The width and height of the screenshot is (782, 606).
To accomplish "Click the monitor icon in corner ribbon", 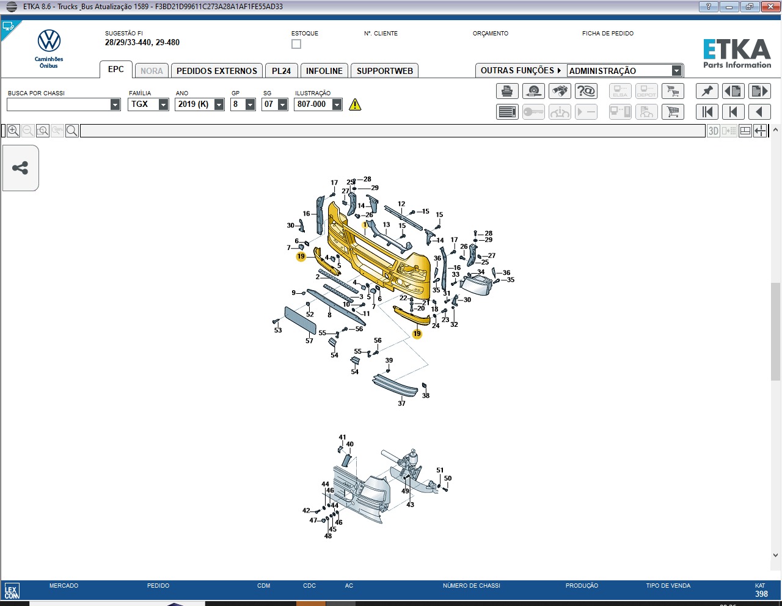I will pos(8,27).
